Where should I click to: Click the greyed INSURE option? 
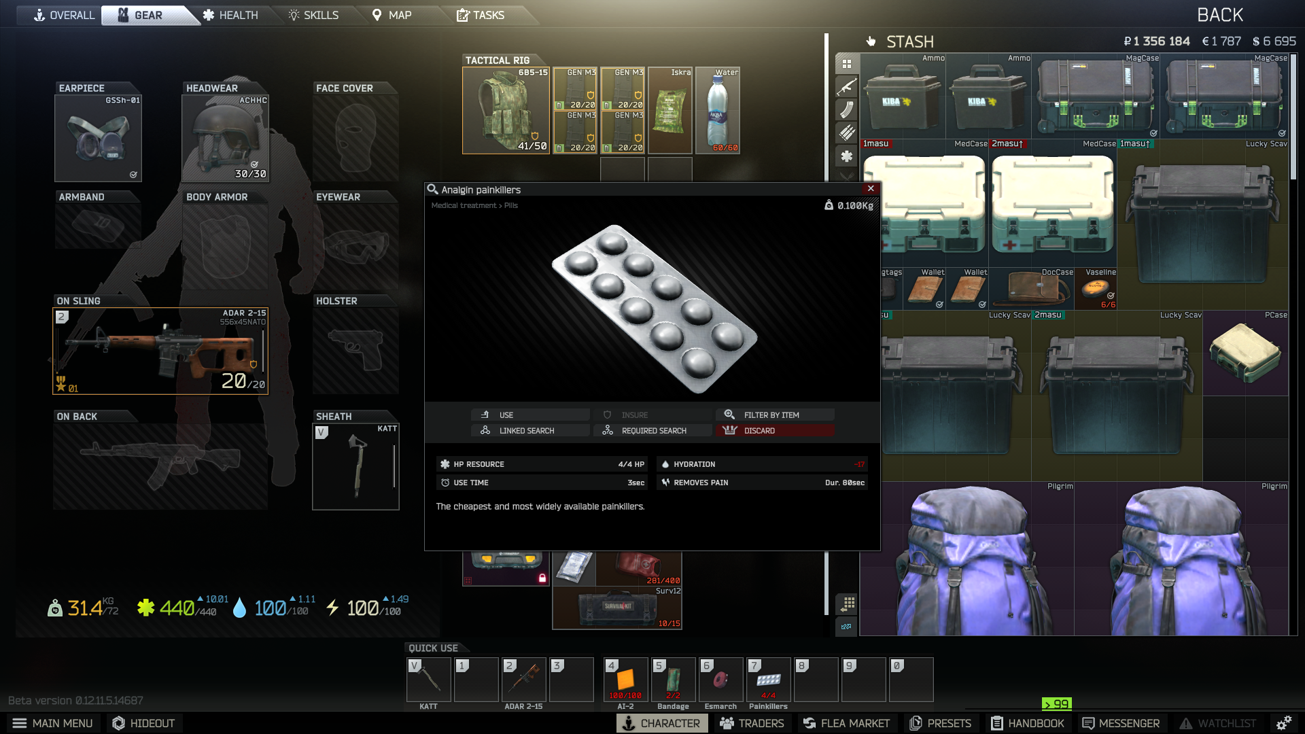[x=652, y=415]
